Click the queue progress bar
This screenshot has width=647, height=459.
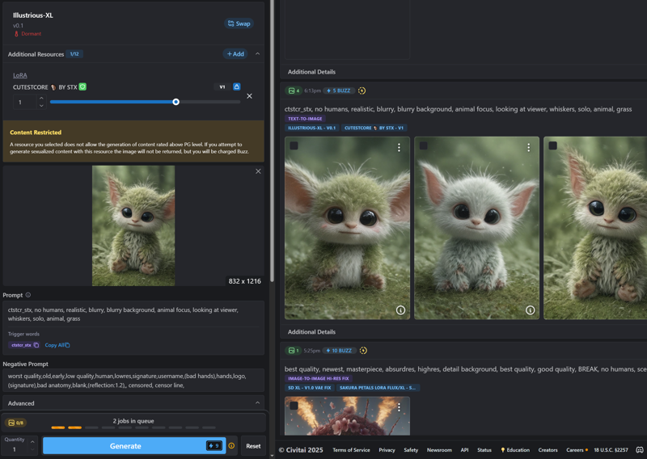tap(133, 427)
